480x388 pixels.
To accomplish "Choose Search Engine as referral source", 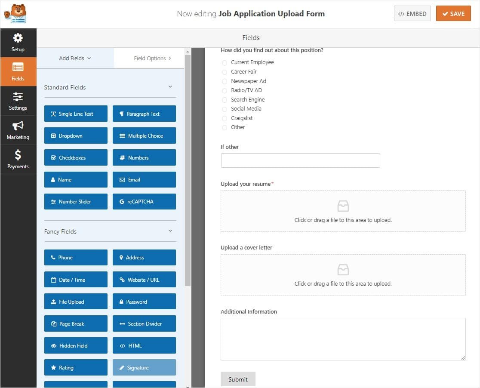I will coord(224,99).
